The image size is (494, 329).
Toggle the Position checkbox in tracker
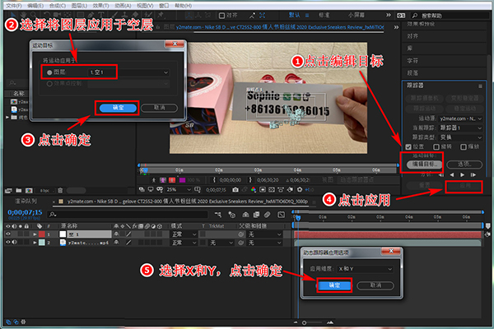[408, 147]
